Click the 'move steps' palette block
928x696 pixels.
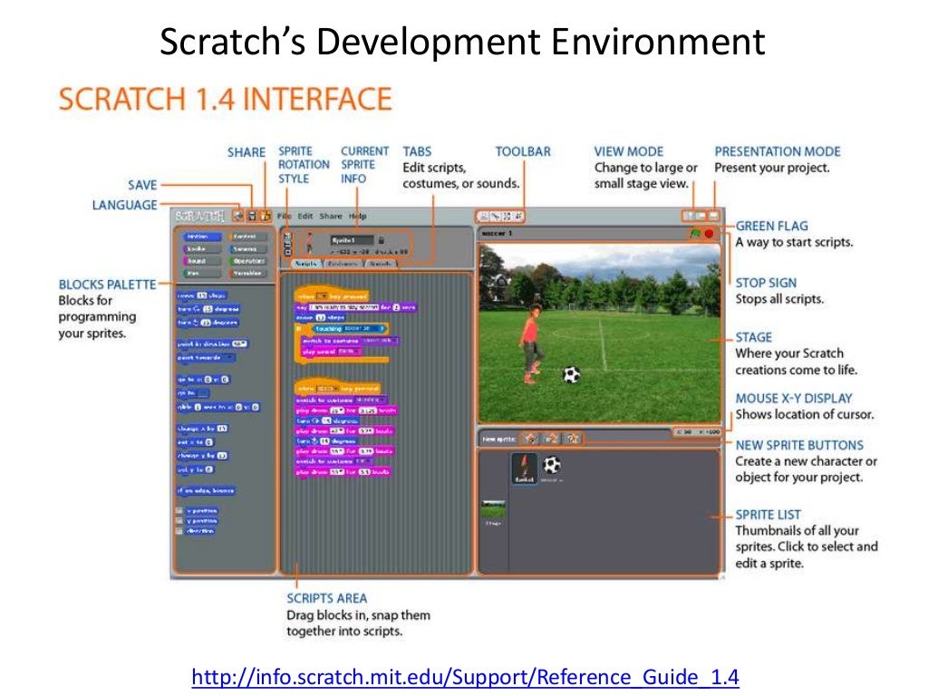[x=202, y=295]
